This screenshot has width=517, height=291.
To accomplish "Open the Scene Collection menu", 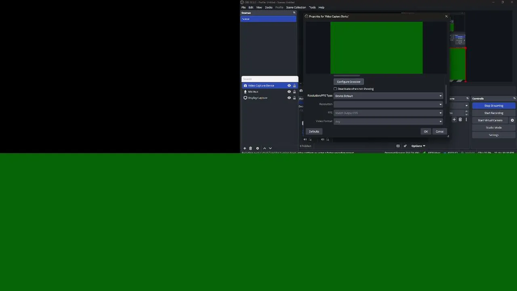I will [296, 7].
